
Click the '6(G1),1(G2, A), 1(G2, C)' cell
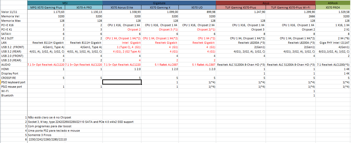(333, 51)
